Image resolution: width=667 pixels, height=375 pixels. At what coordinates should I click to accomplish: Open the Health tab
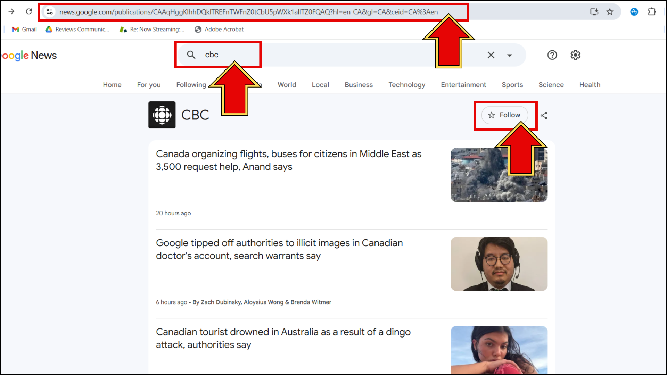pyautogui.click(x=590, y=85)
